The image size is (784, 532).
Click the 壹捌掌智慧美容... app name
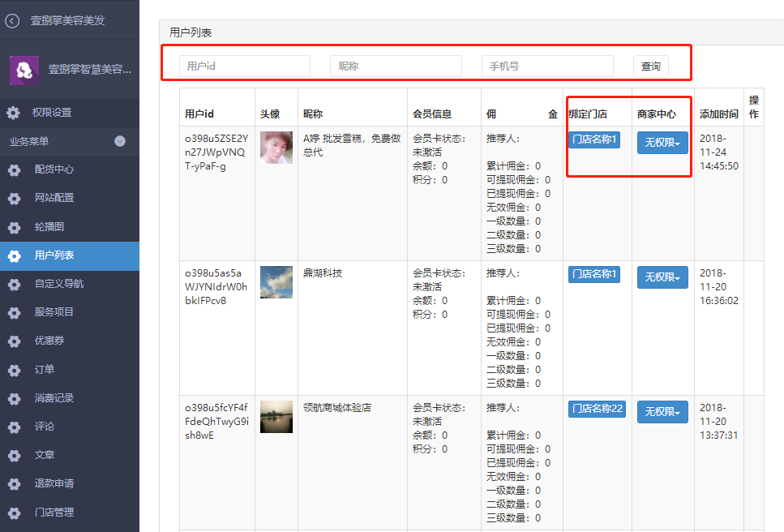coord(89,70)
